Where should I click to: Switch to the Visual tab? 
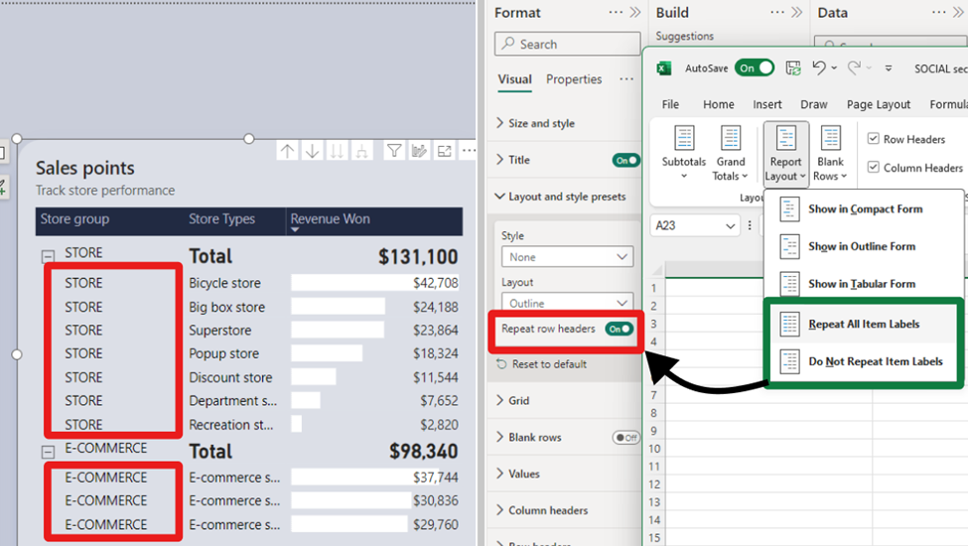click(515, 79)
